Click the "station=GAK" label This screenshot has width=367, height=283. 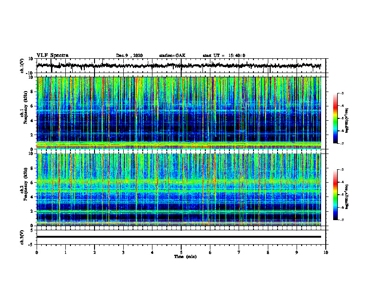pos(172,55)
